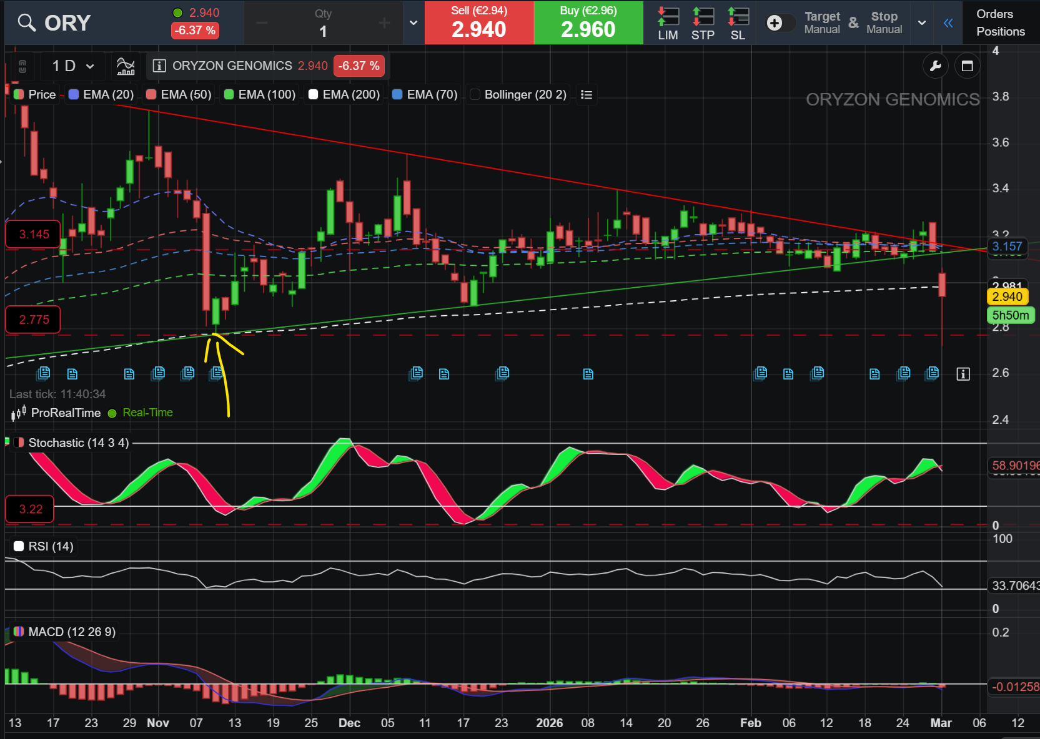The height and width of the screenshot is (739, 1040).
Task: Open the indicator list icon beside Bollinger
Action: point(587,95)
